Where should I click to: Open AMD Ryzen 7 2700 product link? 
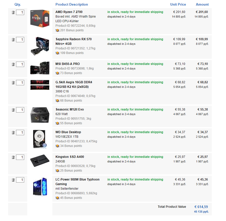click(x=69, y=12)
